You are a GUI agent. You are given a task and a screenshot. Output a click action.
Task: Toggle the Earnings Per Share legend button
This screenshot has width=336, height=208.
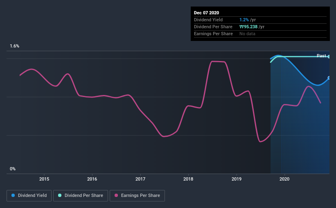tap(137, 196)
